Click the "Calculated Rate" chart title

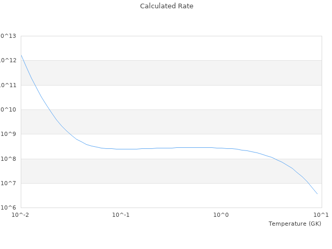[x=167, y=6]
